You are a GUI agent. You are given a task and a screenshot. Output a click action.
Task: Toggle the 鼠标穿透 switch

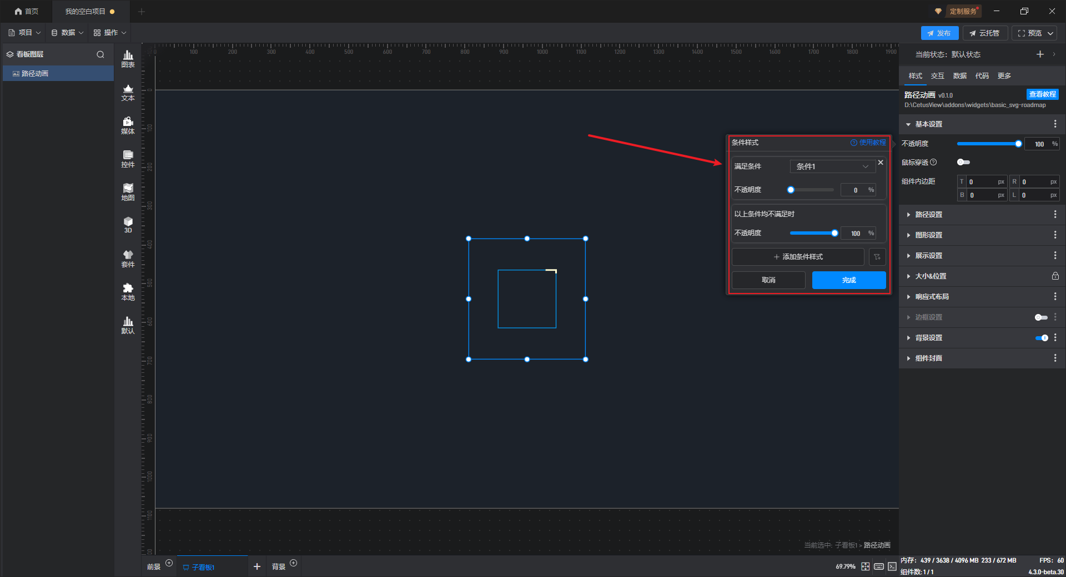[963, 162]
